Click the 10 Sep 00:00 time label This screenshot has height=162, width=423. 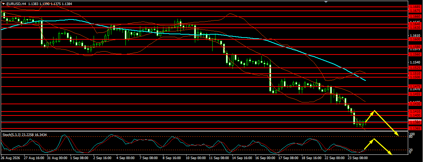click(196, 158)
